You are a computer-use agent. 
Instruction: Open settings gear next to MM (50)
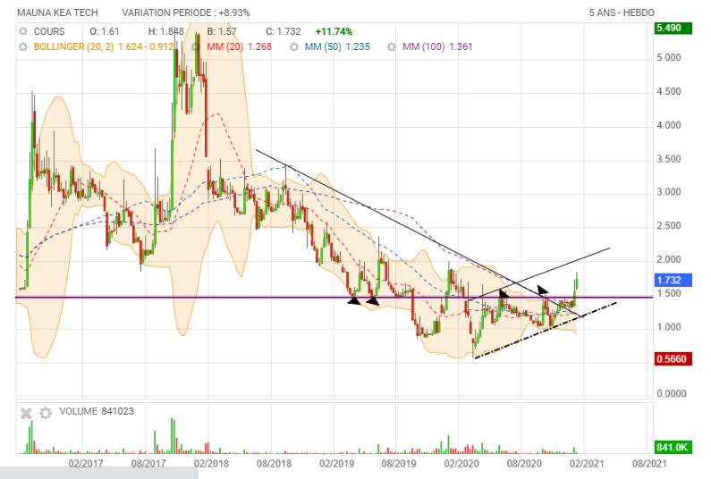click(x=294, y=46)
